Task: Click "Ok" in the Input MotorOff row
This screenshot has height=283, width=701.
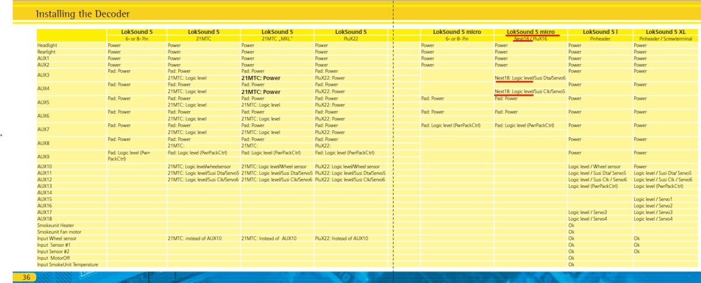Action: tap(571, 258)
